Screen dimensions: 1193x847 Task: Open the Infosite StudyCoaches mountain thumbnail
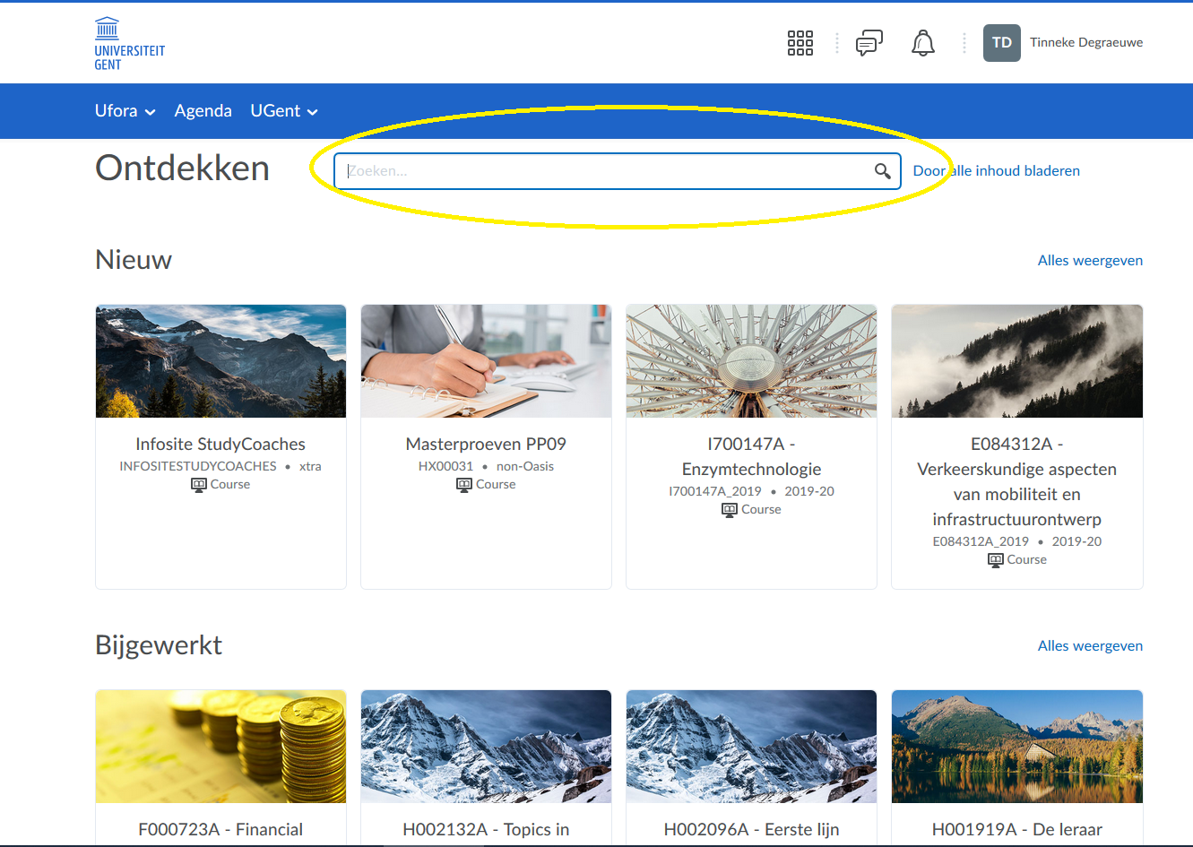click(x=220, y=361)
